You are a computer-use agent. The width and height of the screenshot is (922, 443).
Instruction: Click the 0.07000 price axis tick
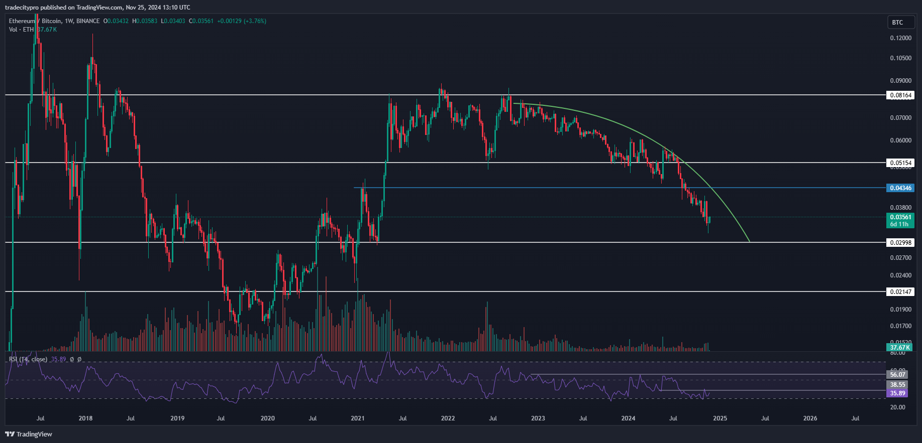point(900,118)
